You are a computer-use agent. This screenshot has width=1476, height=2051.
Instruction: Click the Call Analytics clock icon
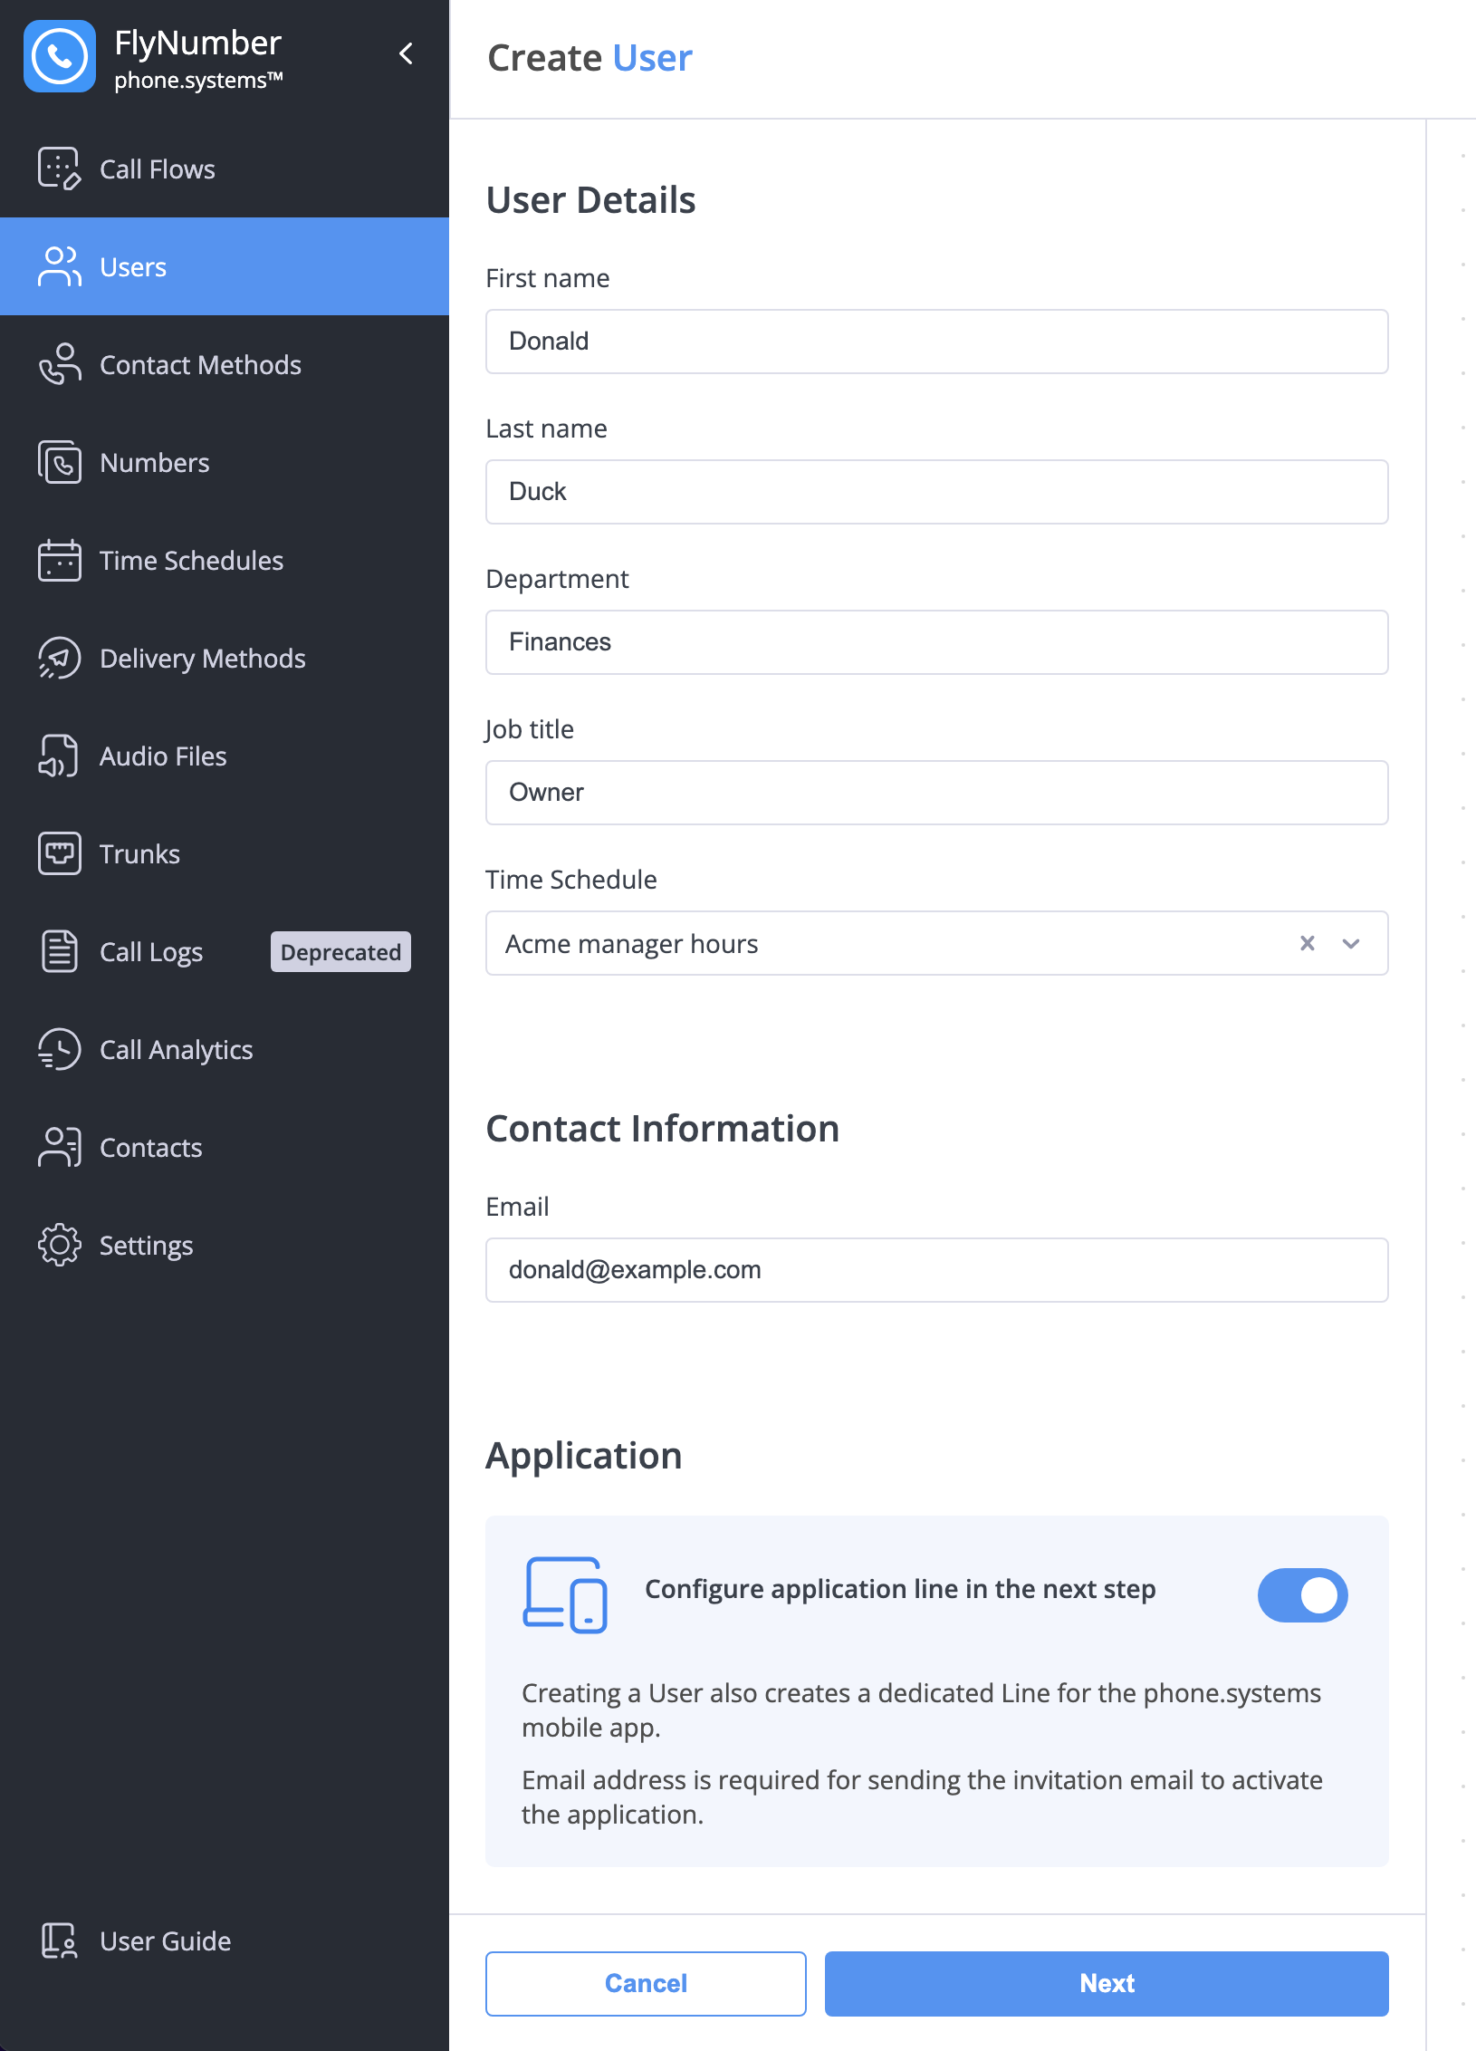pyautogui.click(x=60, y=1049)
